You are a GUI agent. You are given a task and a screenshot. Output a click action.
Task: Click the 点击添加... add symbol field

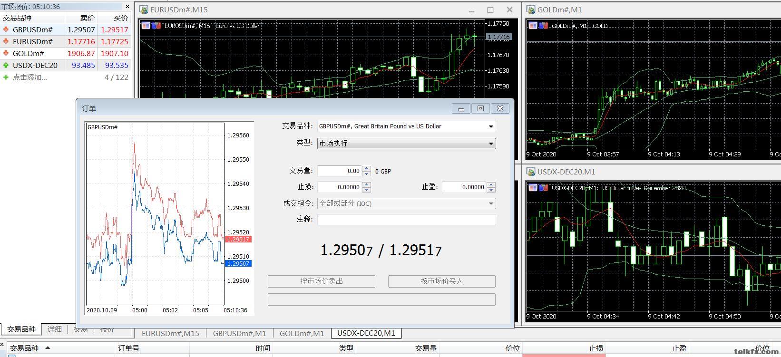coord(29,77)
